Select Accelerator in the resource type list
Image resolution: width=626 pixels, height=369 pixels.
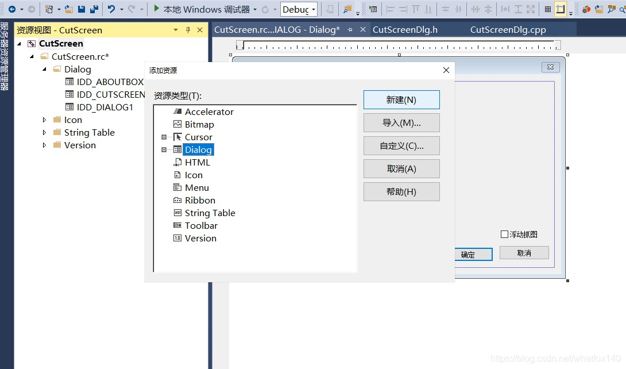(x=209, y=112)
